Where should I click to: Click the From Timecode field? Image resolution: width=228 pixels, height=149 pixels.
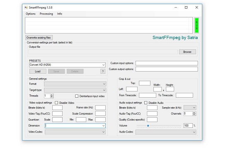pyautogui.click(x=148, y=95)
